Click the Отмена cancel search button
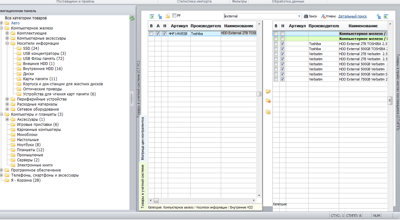The height and width of the screenshot is (220, 400). point(328,16)
